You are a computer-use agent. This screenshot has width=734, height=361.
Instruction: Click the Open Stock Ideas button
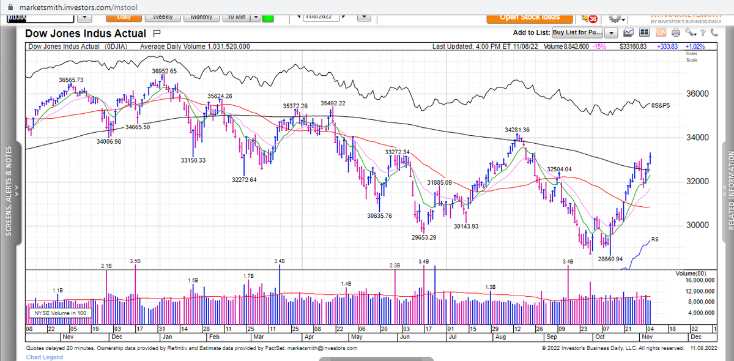pyautogui.click(x=529, y=17)
